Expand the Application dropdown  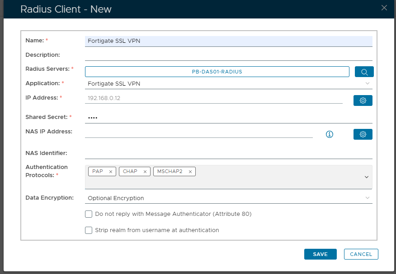pyautogui.click(x=367, y=83)
